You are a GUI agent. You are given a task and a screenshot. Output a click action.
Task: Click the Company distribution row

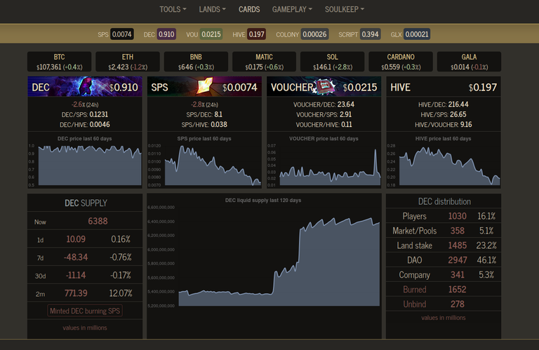(x=444, y=275)
